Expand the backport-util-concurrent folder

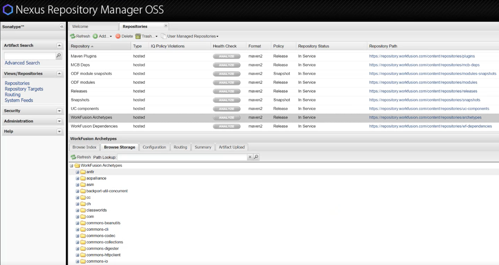coord(77,191)
